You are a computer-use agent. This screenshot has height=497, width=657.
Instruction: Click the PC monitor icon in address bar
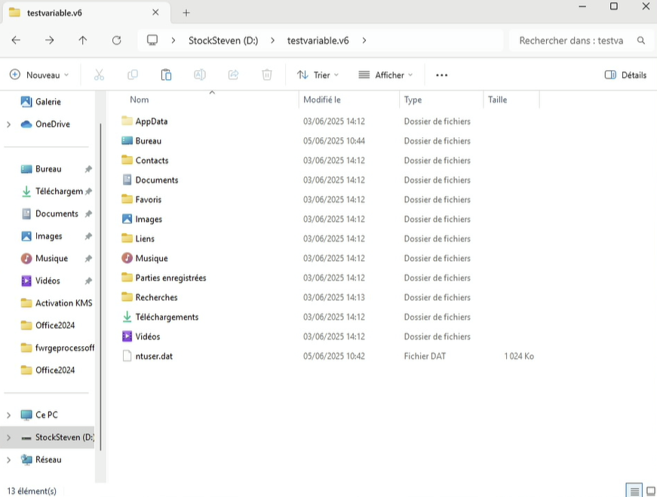pos(152,40)
